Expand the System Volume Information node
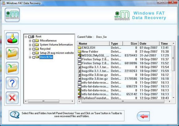The width and height of the screenshot is (179, 126). point(30,45)
